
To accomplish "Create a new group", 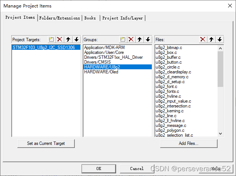I will pos(123,40).
